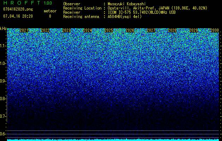Screen dimensions: 222x141
Task: Click the 1.1 kHz axis label
Action: point(3,46)
